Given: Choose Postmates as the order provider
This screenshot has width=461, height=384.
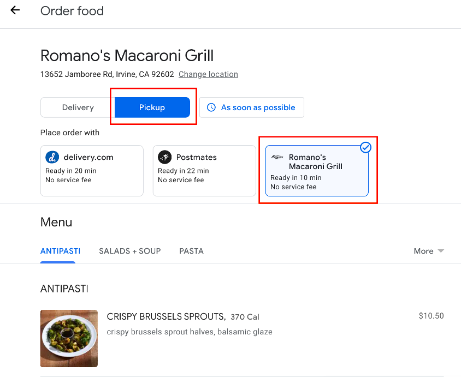Looking at the screenshot, I should (204, 170).
